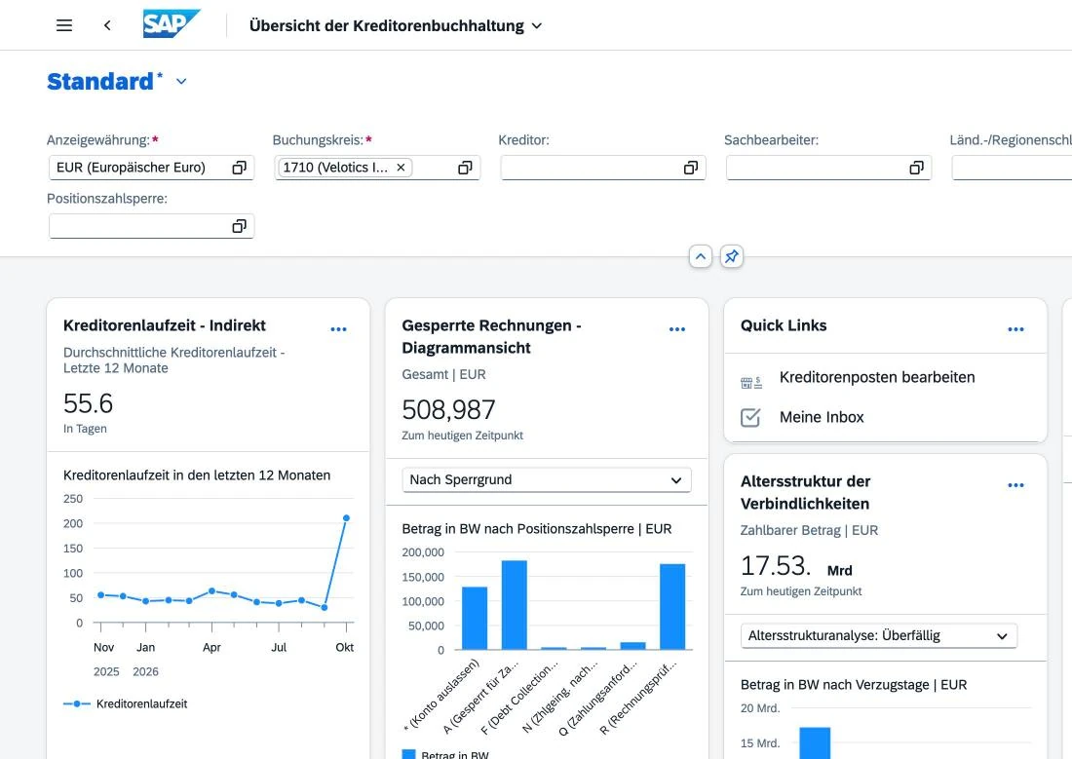The width and height of the screenshot is (1072, 759).
Task: Collapse the filter header with the chevron button
Action: point(700,257)
